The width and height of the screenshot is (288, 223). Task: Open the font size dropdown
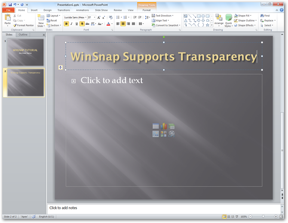tap(95, 18)
